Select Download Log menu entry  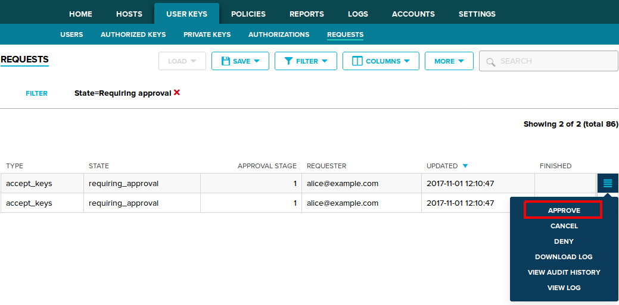(564, 256)
